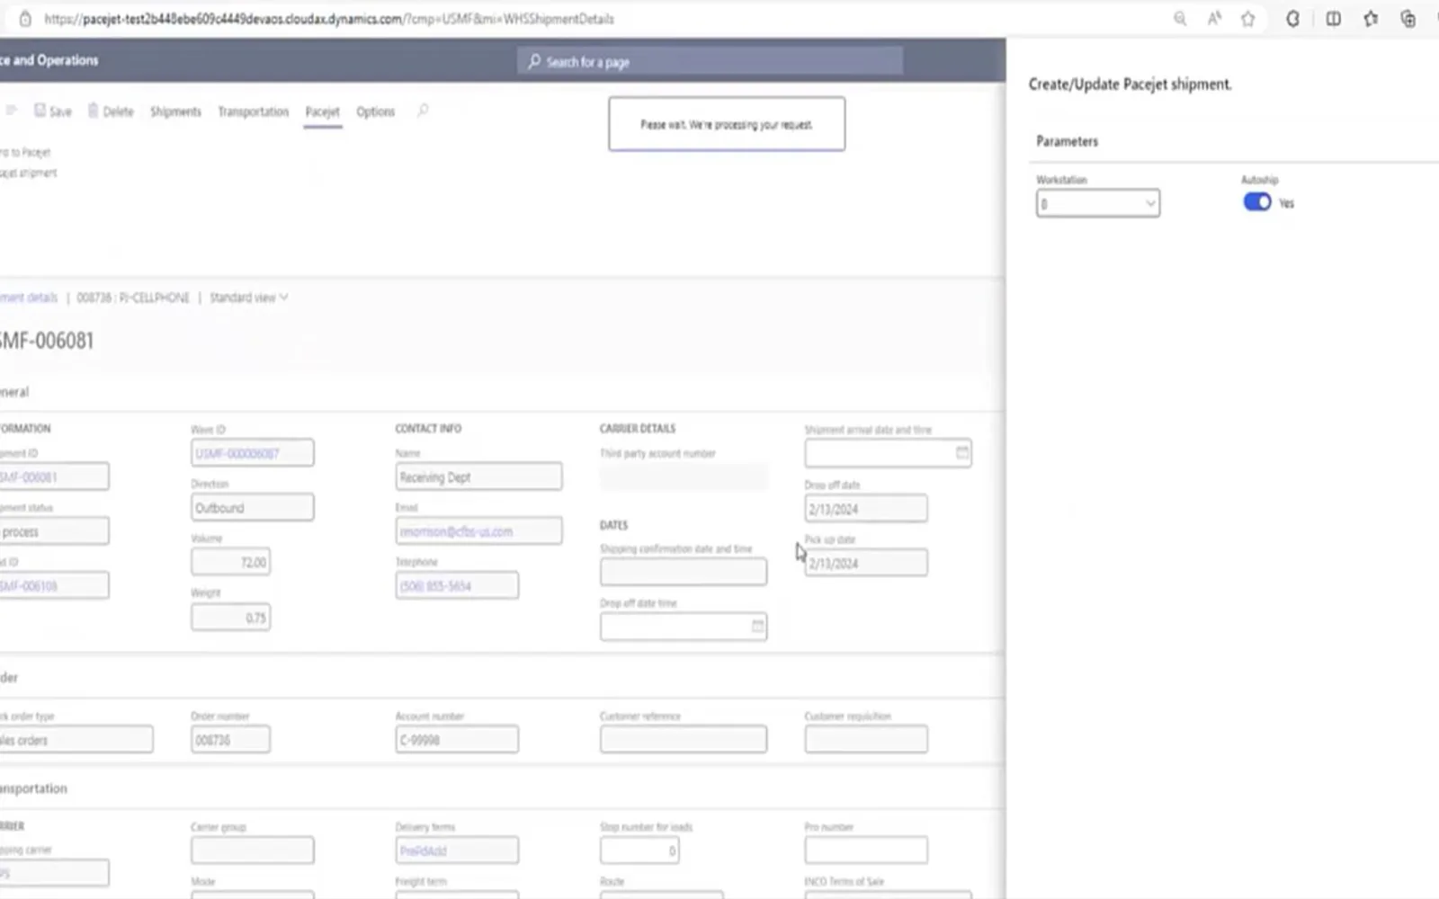
Task: Click the Pro number field
Action: click(x=866, y=850)
